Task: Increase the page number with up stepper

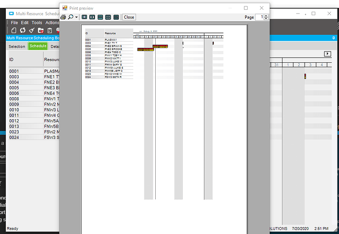Action: [x=266, y=16]
